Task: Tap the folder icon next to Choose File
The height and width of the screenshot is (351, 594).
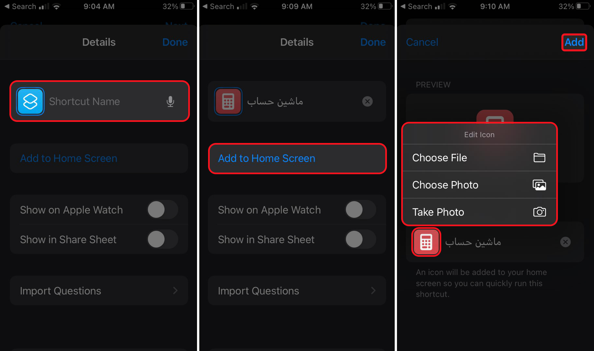Action: pos(539,158)
